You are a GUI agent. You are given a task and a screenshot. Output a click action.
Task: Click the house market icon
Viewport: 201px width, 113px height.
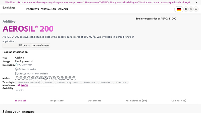point(17,78)
